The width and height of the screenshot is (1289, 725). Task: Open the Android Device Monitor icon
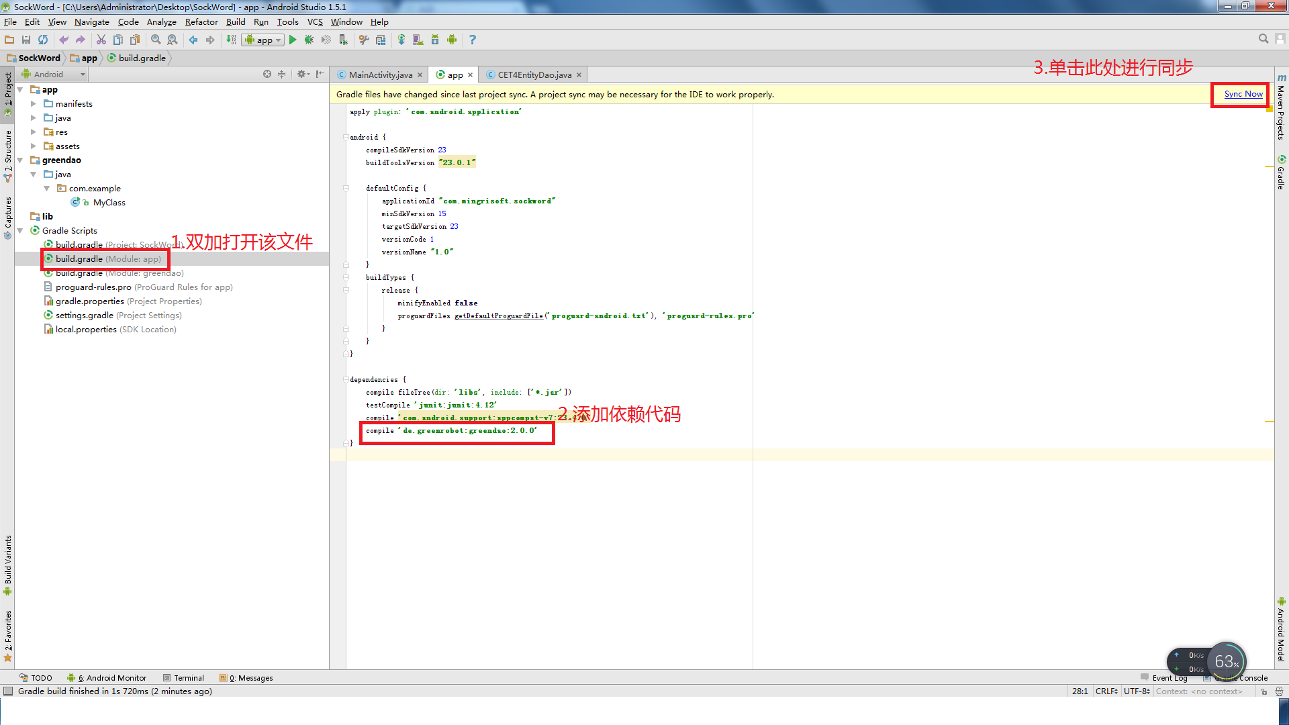(x=452, y=40)
